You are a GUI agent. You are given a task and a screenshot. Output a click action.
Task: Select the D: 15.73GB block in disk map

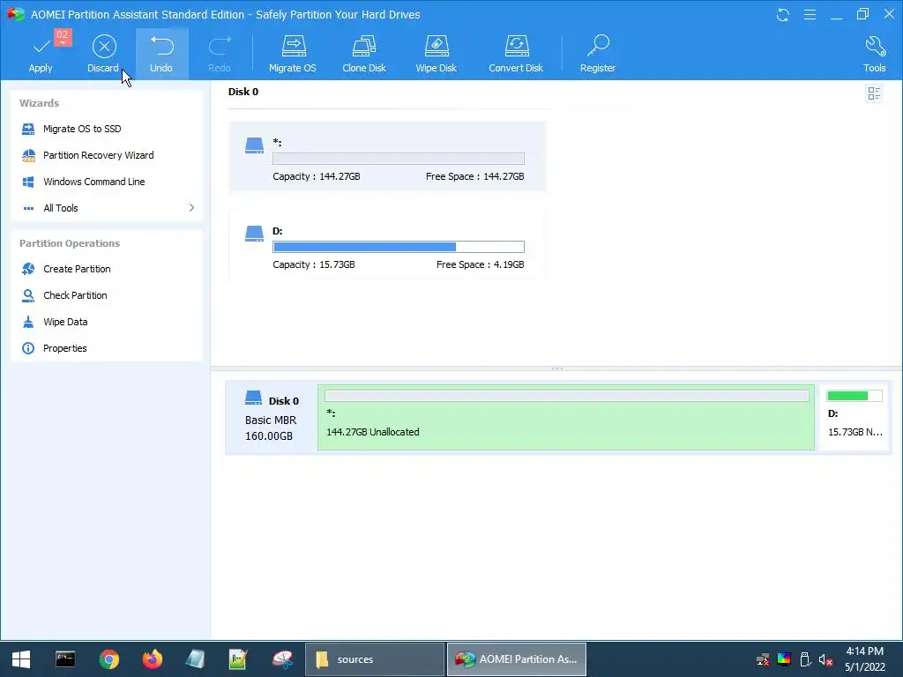pyautogui.click(x=854, y=417)
